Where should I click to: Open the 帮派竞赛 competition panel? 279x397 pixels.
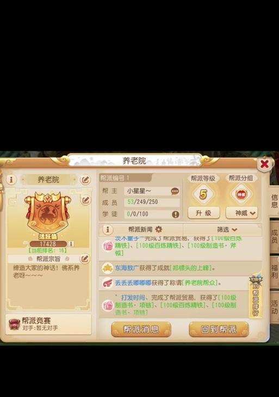pos(48,325)
